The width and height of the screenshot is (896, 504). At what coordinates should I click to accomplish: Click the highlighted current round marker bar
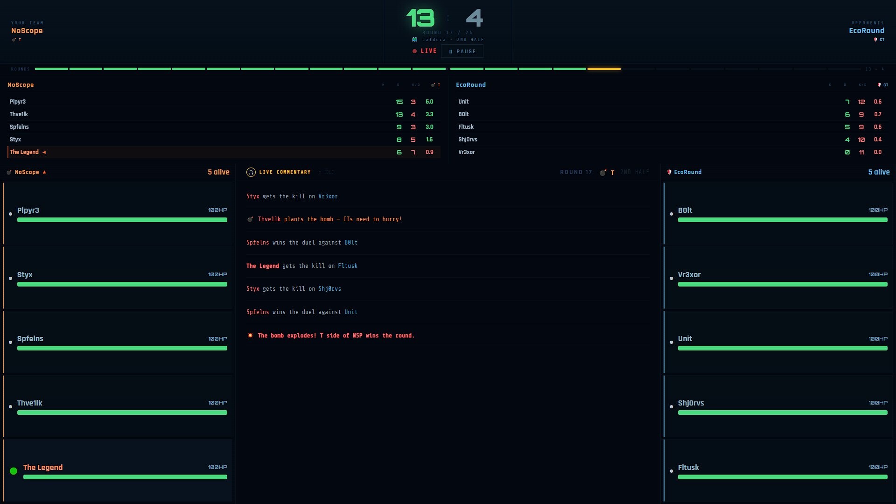(x=604, y=69)
